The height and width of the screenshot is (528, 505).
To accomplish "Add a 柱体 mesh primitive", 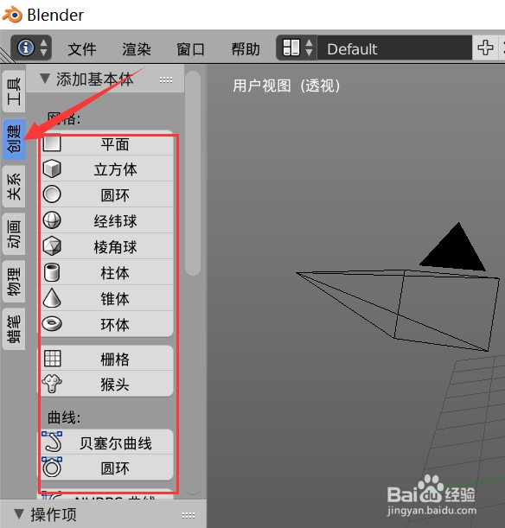I will coord(106,272).
